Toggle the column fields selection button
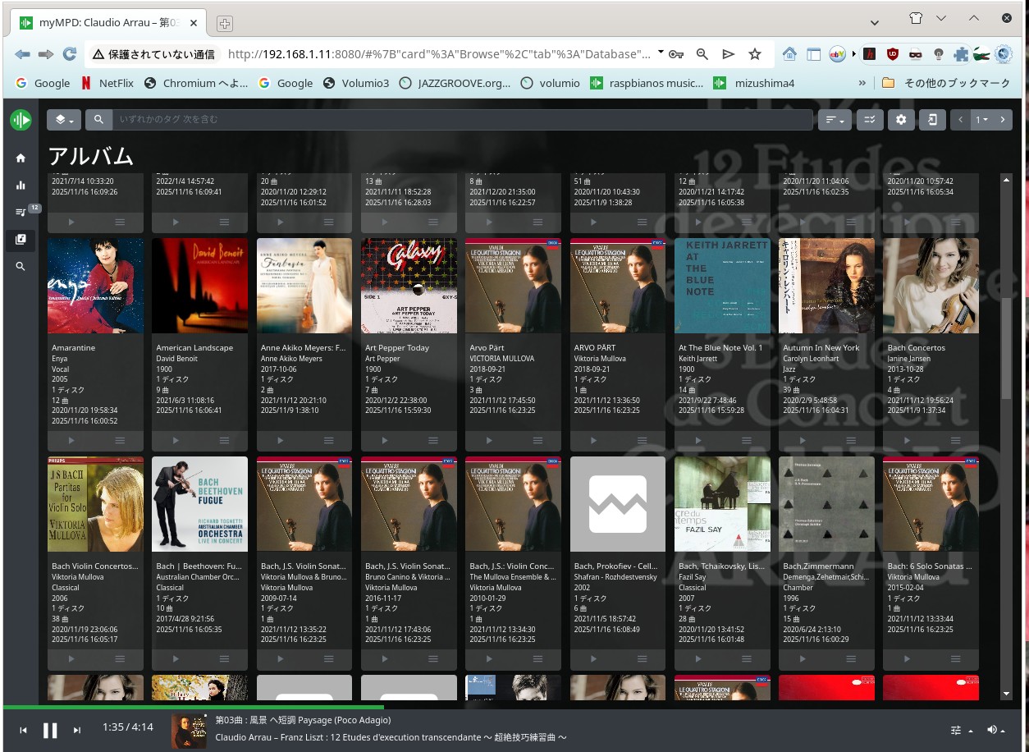The width and height of the screenshot is (1029, 752). [870, 120]
